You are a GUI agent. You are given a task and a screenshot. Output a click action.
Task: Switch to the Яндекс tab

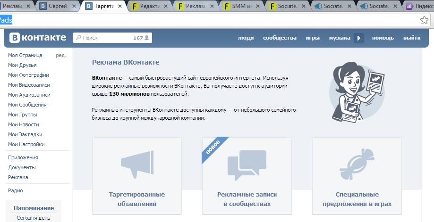(x=419, y=6)
